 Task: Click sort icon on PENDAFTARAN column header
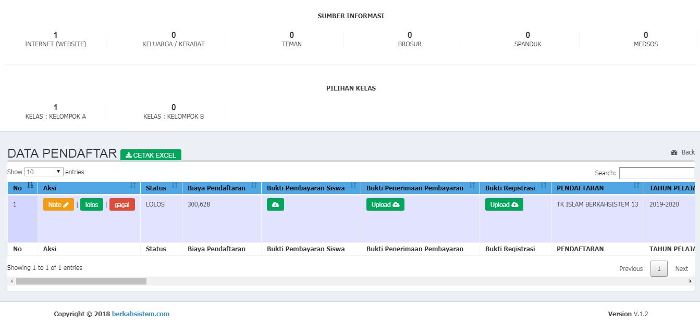[x=636, y=186]
